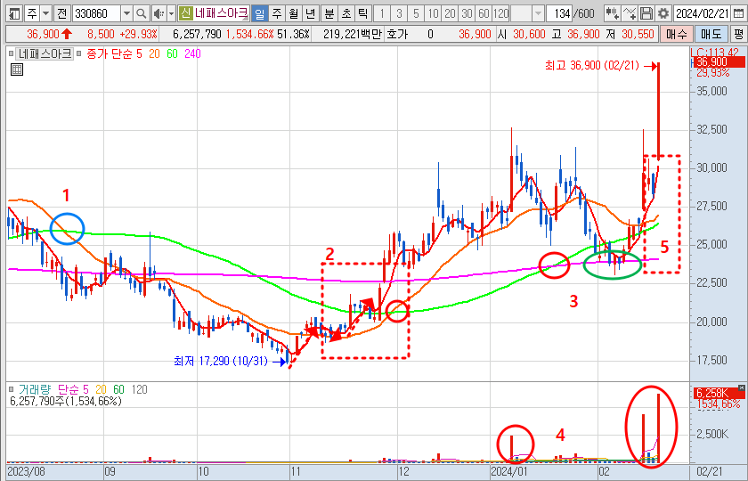748x481 pixels.
Task: Switch to 틱 tick chart
Action: click(363, 13)
